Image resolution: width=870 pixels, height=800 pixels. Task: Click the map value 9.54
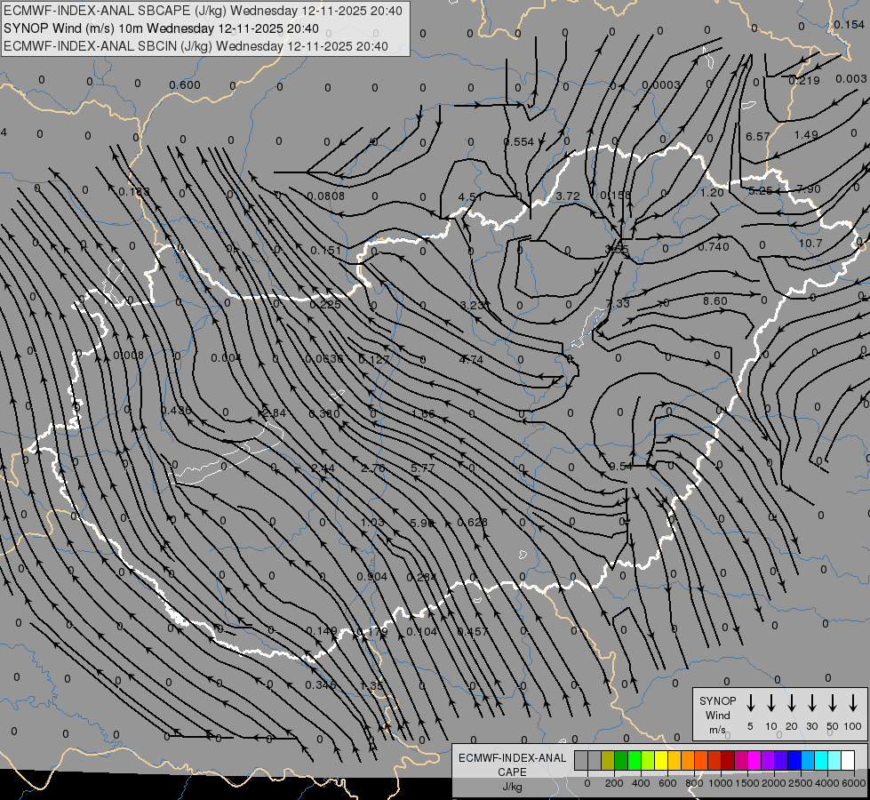click(621, 467)
